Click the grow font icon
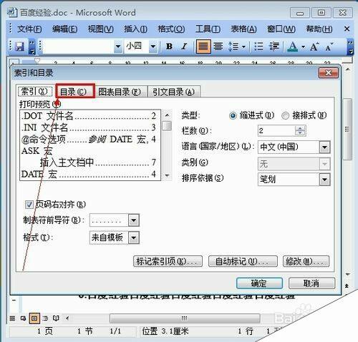The image size is (358, 342). point(314,47)
